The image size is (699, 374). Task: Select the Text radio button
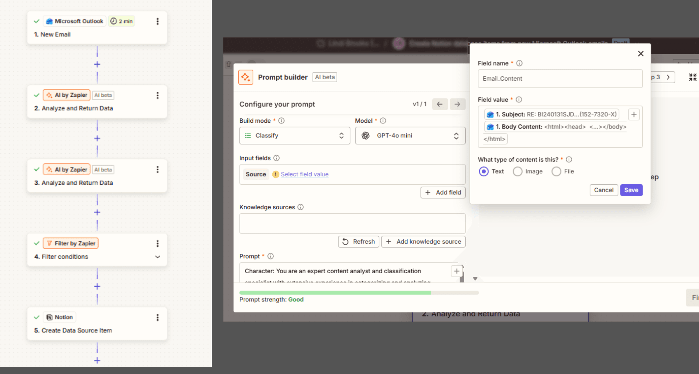(484, 171)
